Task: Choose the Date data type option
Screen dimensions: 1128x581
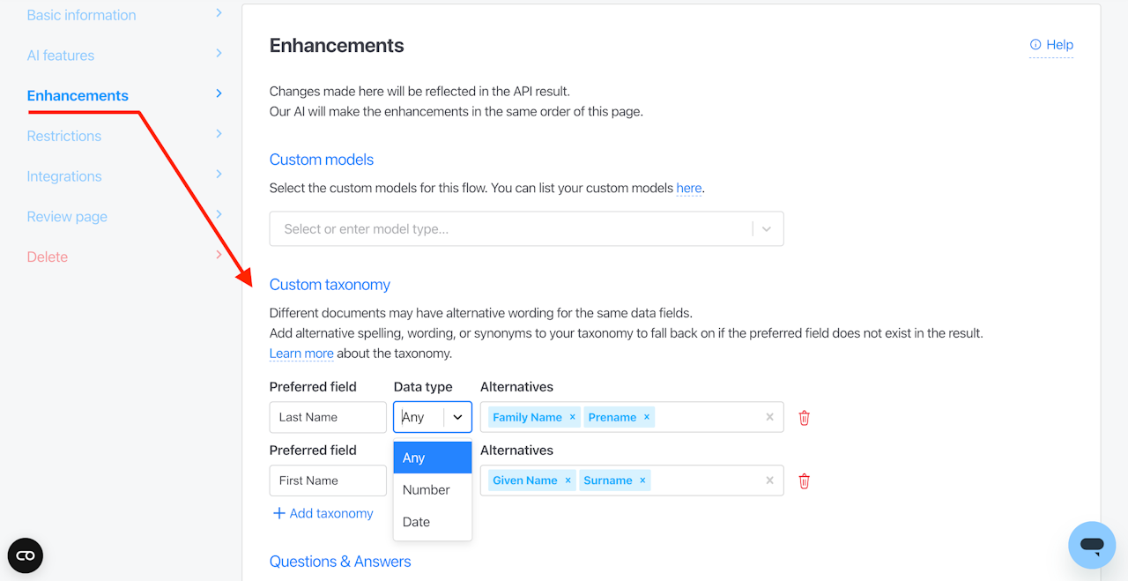Action: pyautogui.click(x=417, y=522)
